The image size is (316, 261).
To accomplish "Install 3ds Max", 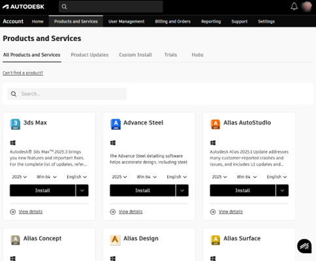I will point(42,191).
